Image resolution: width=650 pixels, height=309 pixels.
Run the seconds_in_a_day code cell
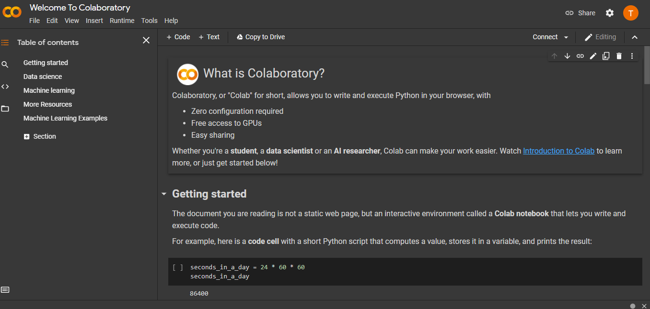(x=177, y=267)
